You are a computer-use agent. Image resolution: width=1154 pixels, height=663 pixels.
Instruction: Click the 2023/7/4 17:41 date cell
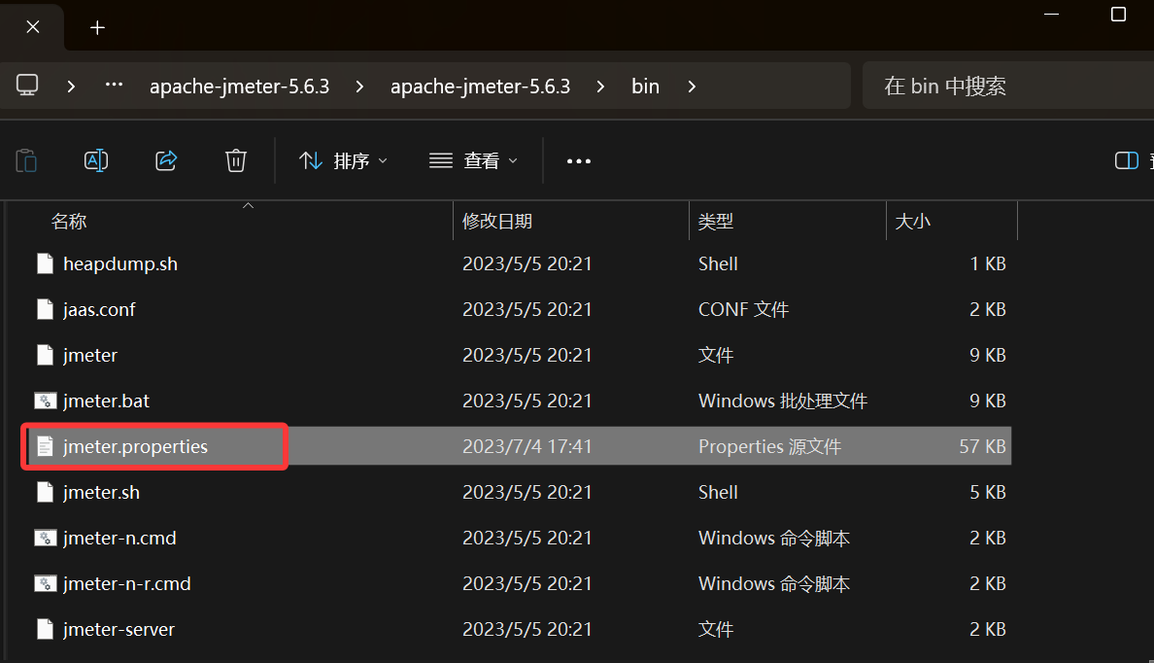(x=526, y=446)
